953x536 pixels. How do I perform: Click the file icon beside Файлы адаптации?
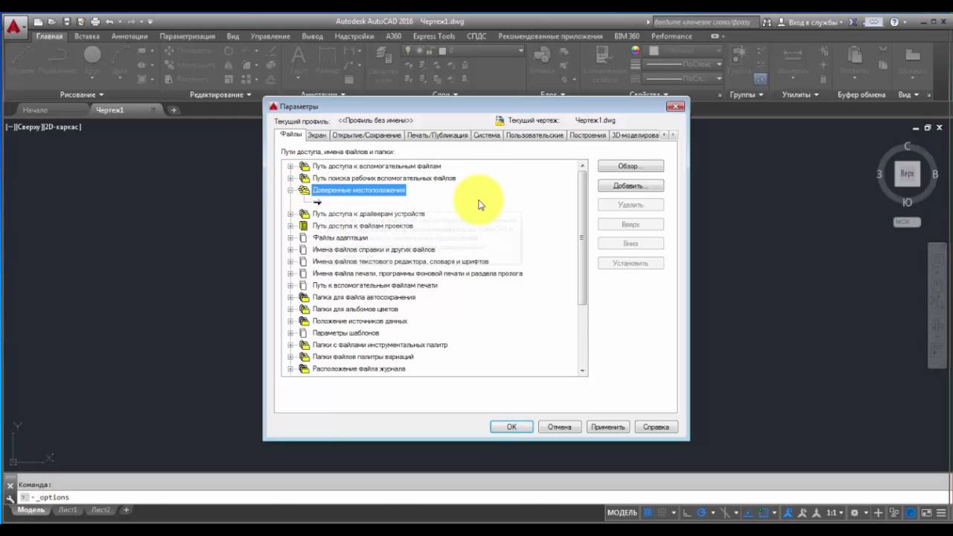point(303,237)
